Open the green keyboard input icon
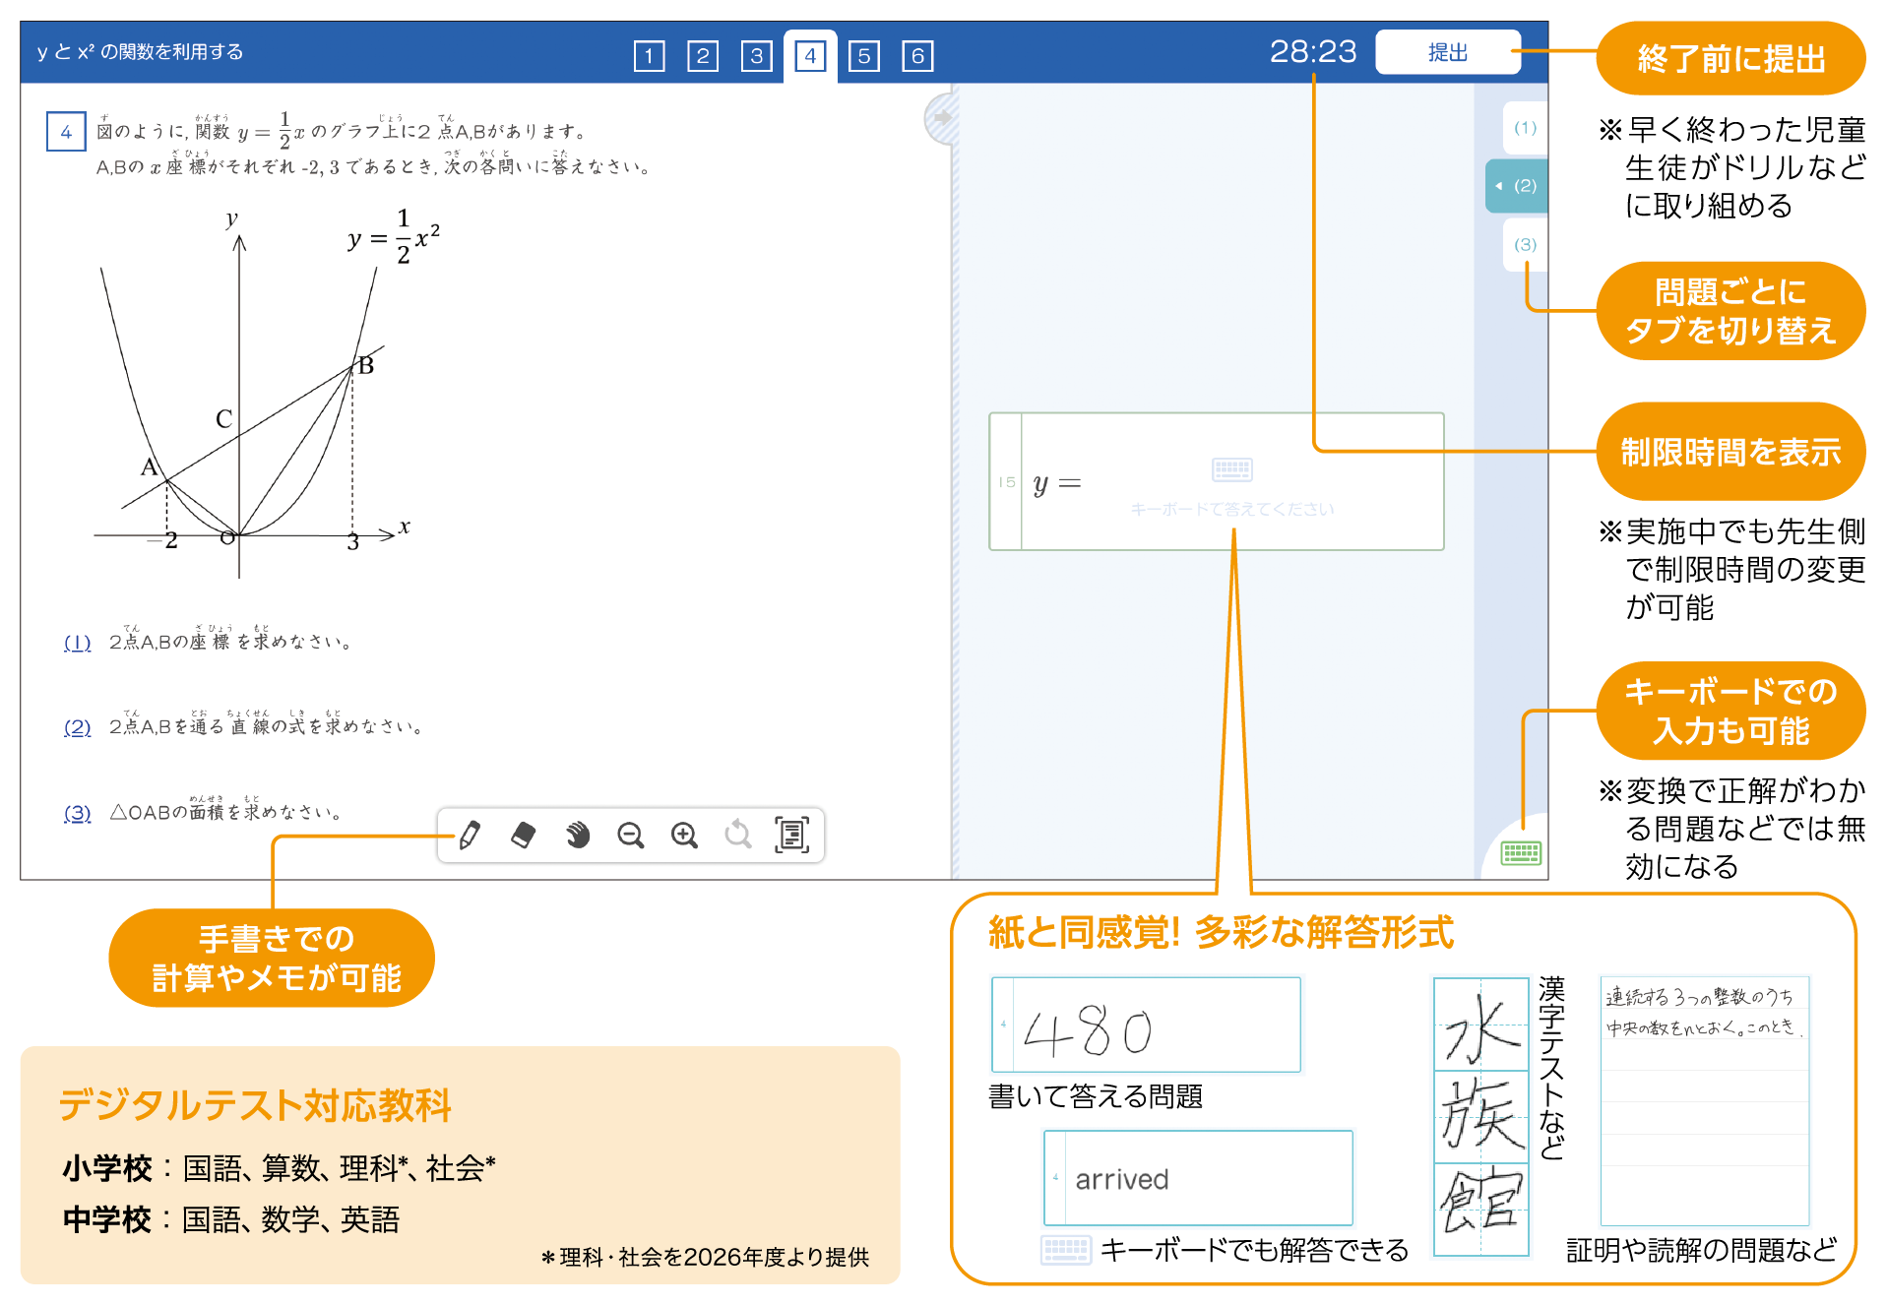Image resolution: width=1887 pixels, height=1305 pixels. (x=1520, y=852)
